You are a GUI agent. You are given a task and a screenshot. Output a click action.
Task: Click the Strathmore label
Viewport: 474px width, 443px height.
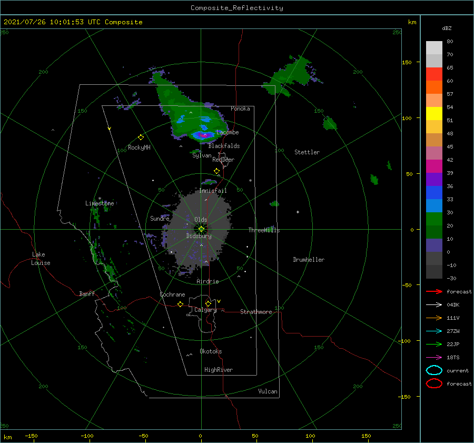(x=256, y=312)
